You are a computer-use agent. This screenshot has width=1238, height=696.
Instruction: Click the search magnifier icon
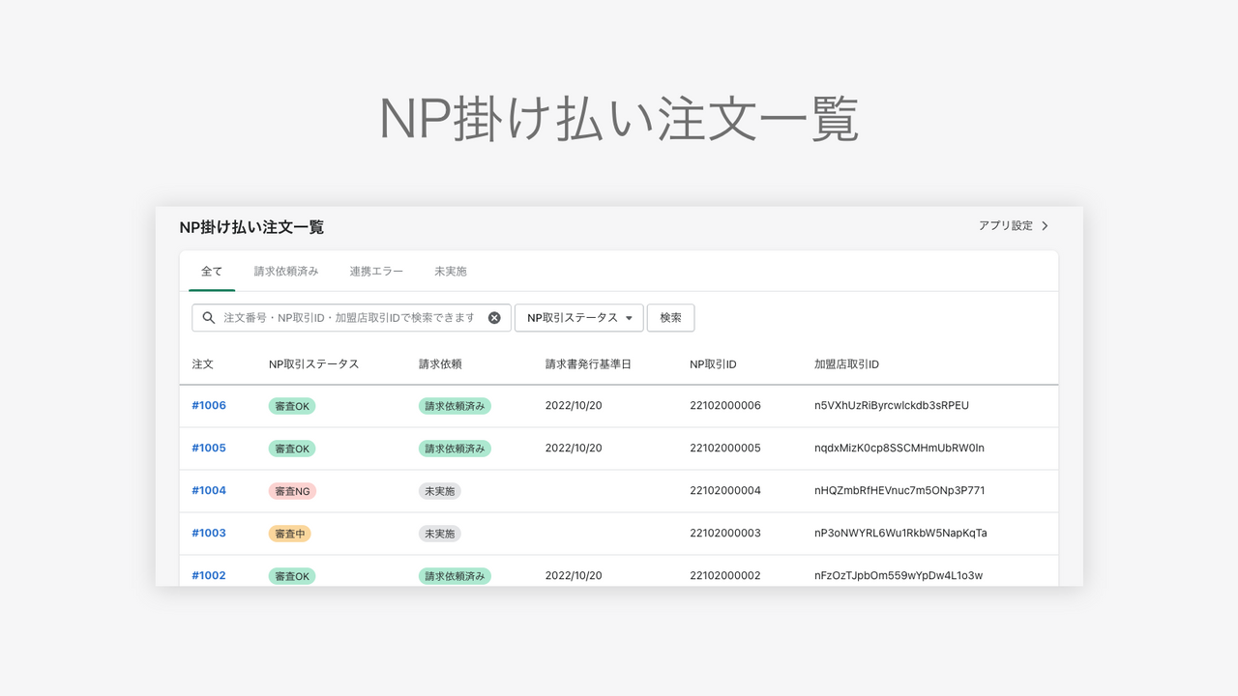[x=208, y=318]
